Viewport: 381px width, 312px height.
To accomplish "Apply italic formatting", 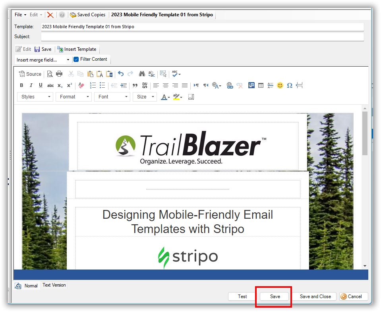I will [31, 85].
